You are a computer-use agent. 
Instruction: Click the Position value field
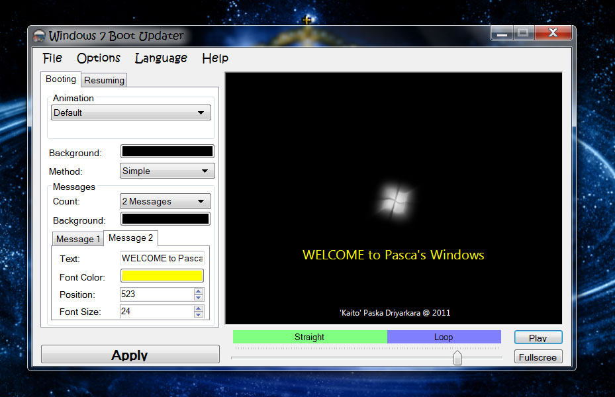click(156, 294)
